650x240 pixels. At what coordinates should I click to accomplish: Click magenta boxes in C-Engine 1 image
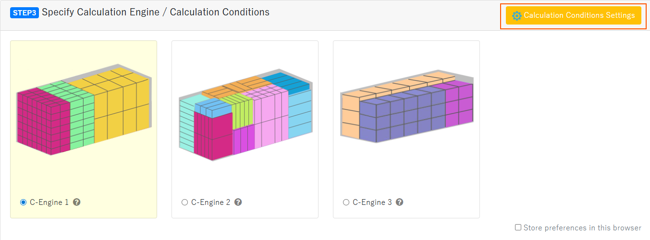(x=43, y=123)
